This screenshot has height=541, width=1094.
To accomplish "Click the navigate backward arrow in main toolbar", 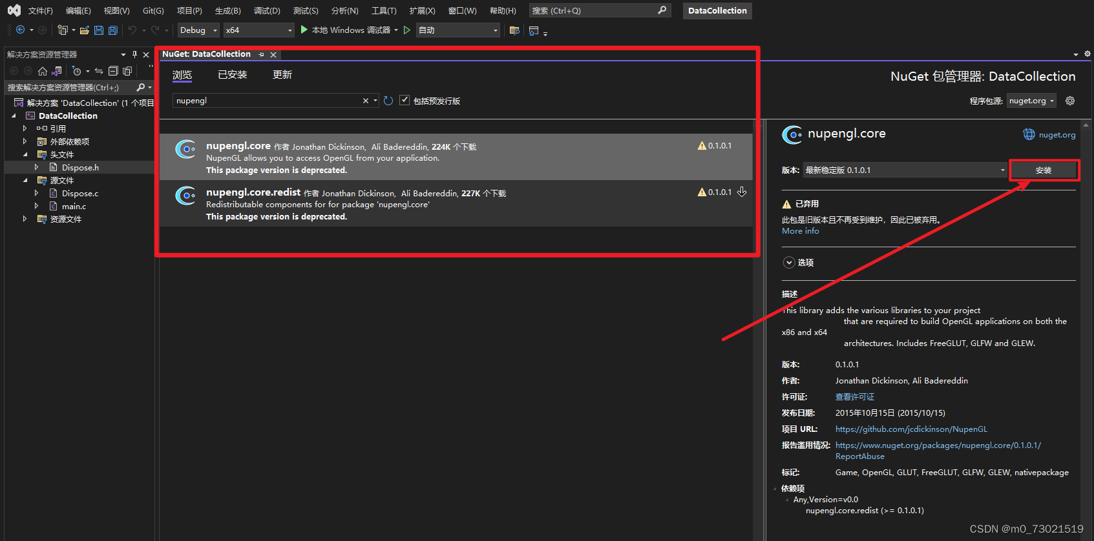I will [21, 30].
